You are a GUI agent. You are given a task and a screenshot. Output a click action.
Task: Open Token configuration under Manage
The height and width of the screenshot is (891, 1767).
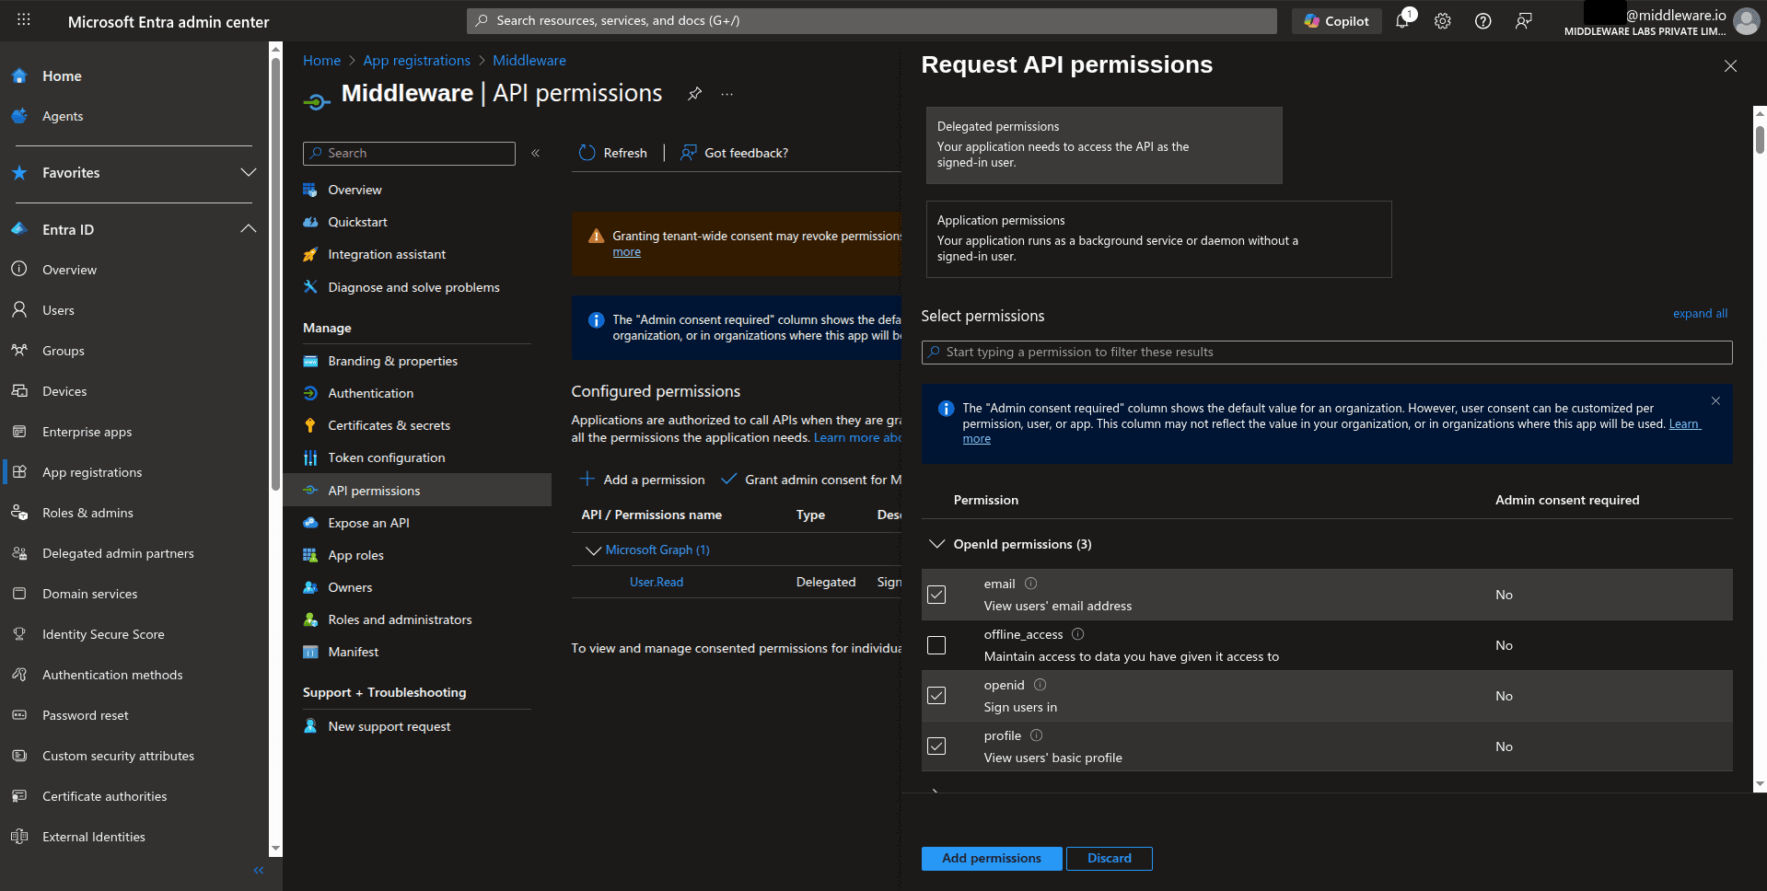(386, 457)
